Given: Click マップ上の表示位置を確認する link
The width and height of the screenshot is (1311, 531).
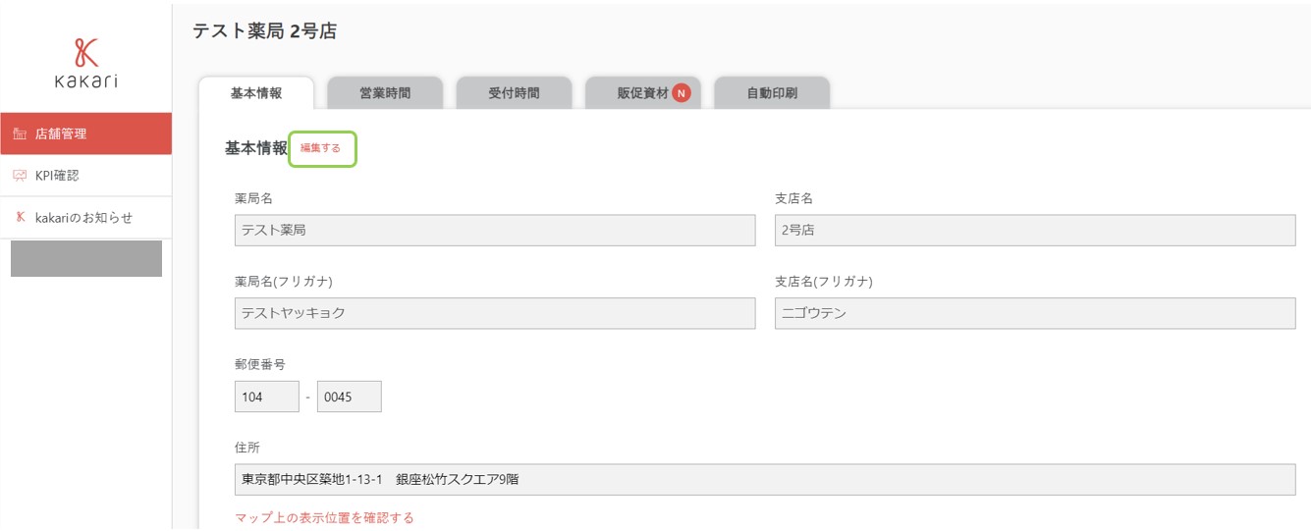Looking at the screenshot, I should click(x=324, y=517).
